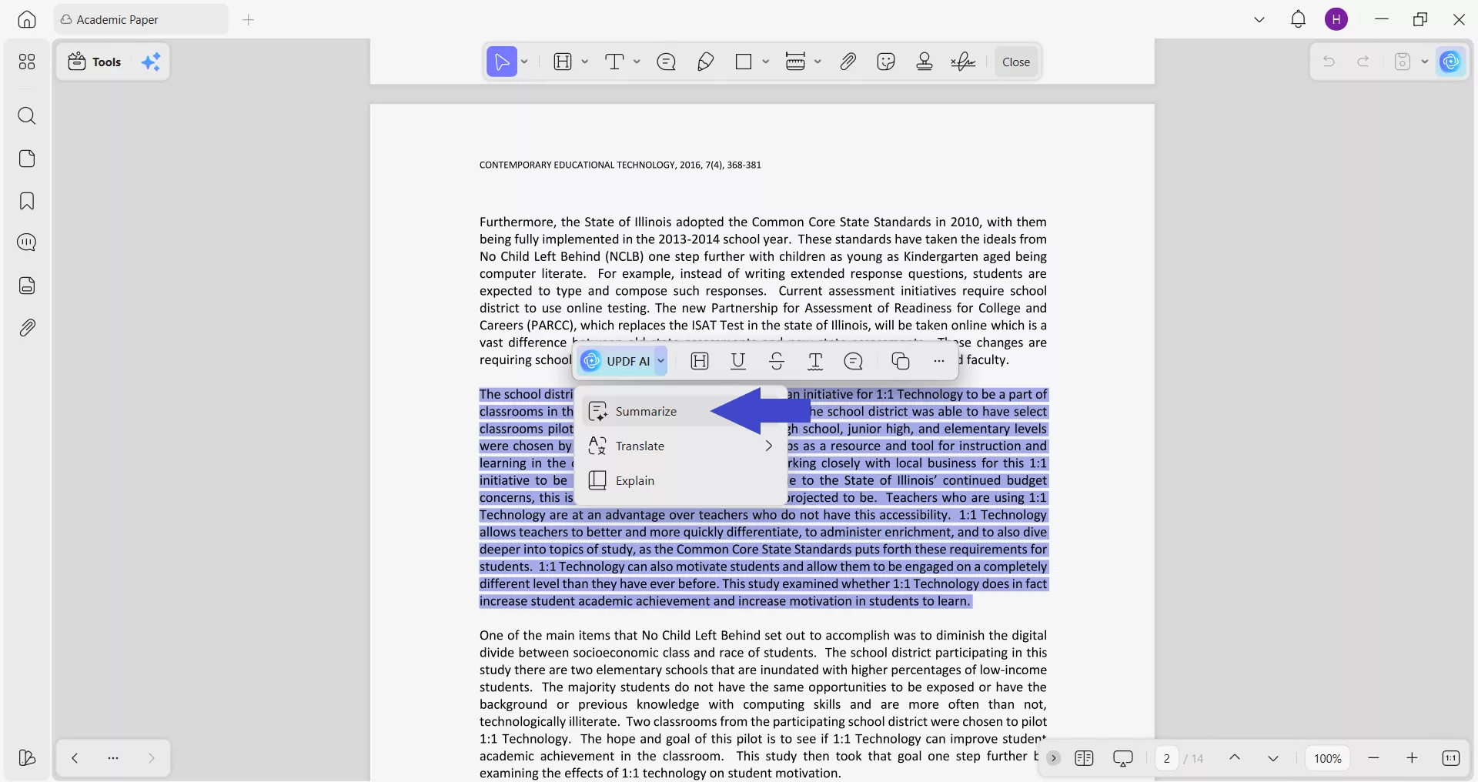Open the shape tool dropdown arrow
The width and height of the screenshot is (1478, 782).
[x=765, y=62]
